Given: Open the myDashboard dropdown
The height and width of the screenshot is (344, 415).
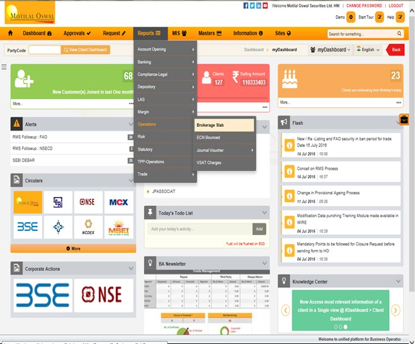Looking at the screenshot, I should point(330,49).
